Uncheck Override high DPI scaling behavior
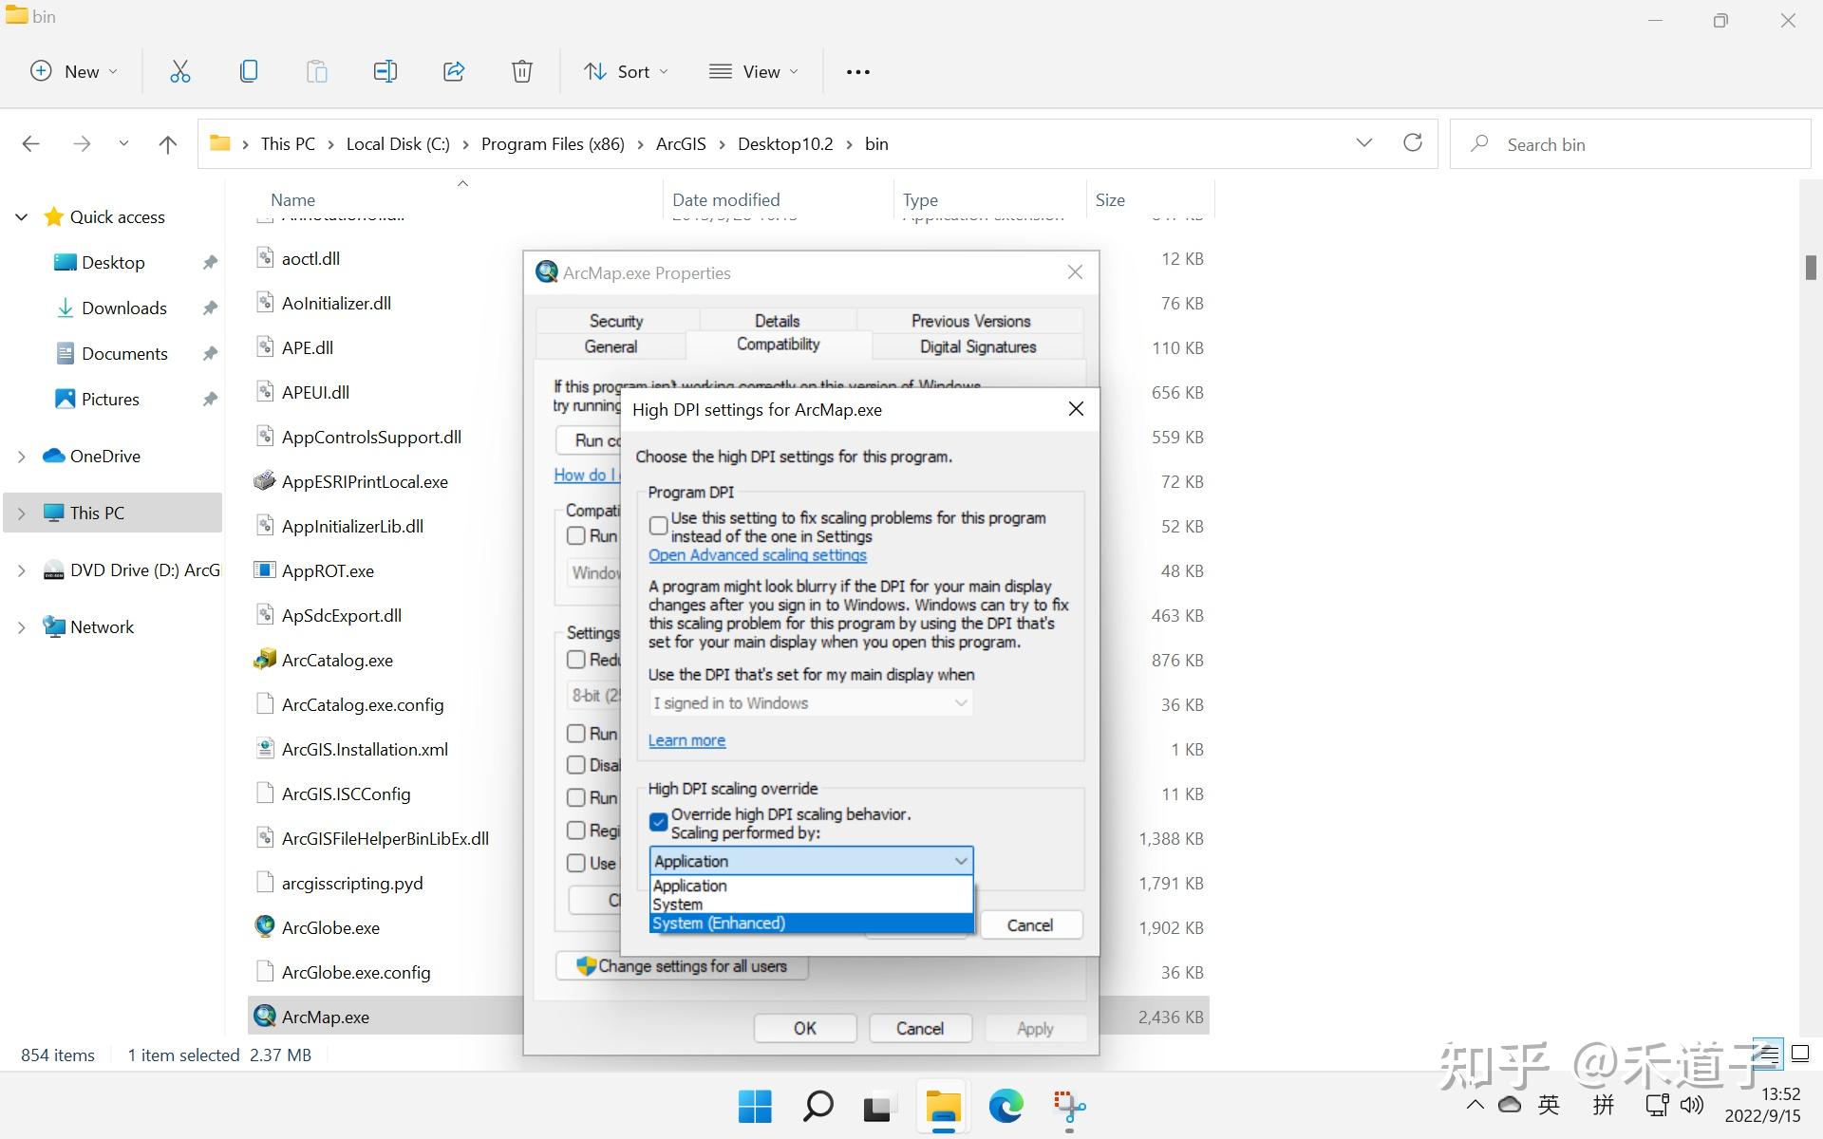The image size is (1823, 1139). [658, 822]
